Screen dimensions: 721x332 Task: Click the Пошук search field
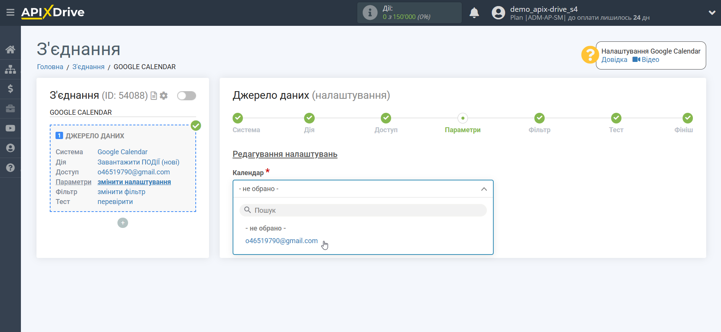tap(363, 210)
